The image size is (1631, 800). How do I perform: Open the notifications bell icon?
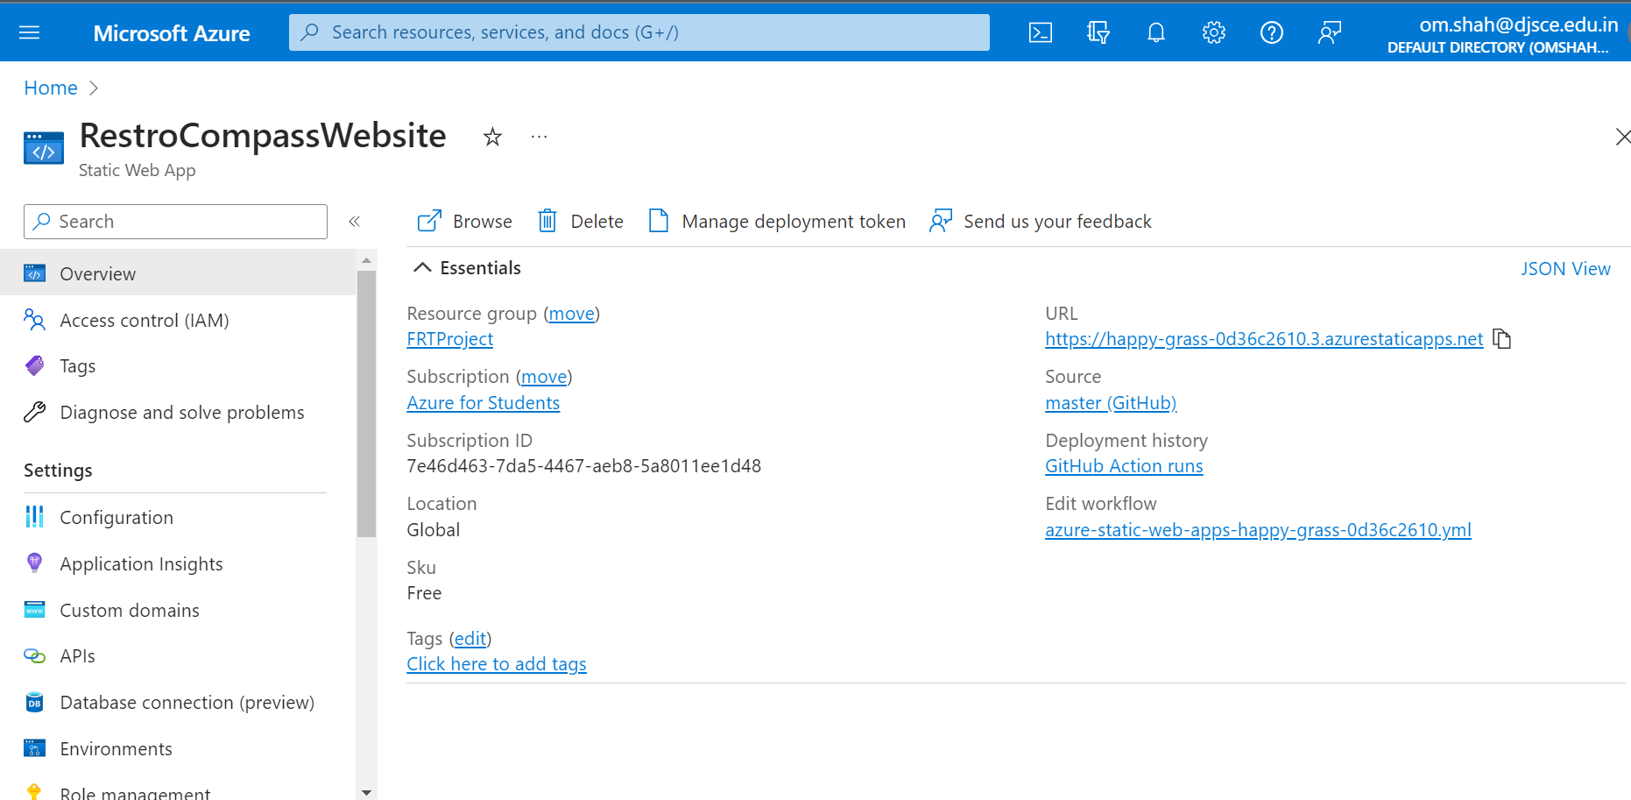click(x=1155, y=32)
